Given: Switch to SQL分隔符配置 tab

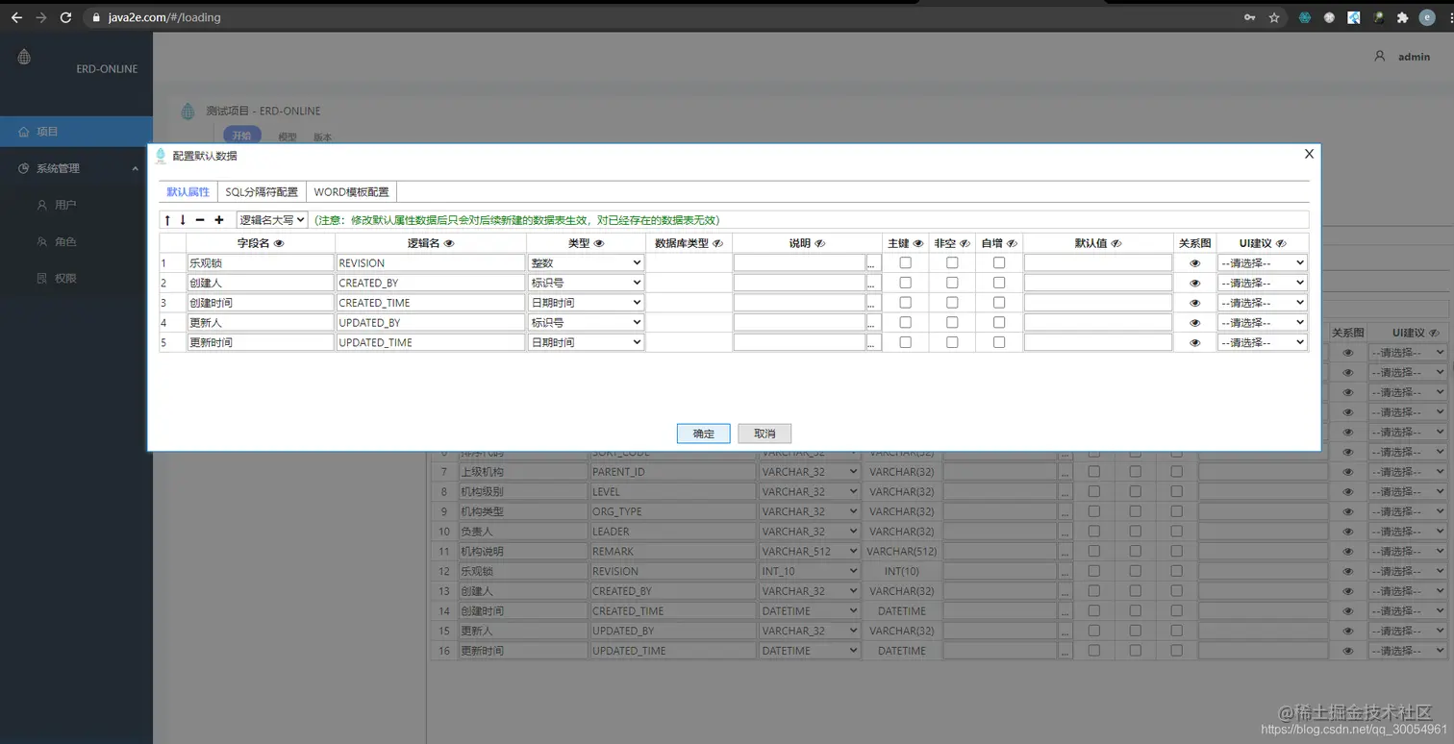Looking at the screenshot, I should pyautogui.click(x=262, y=191).
